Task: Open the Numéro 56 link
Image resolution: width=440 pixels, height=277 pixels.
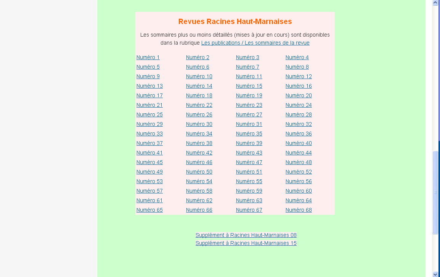Action: point(299,181)
